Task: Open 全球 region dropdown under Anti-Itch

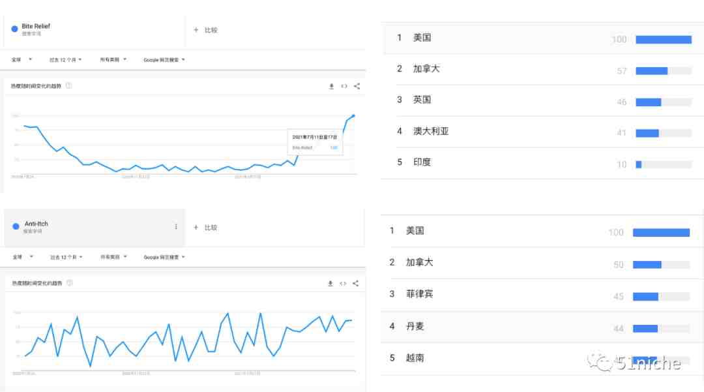Action: point(23,257)
